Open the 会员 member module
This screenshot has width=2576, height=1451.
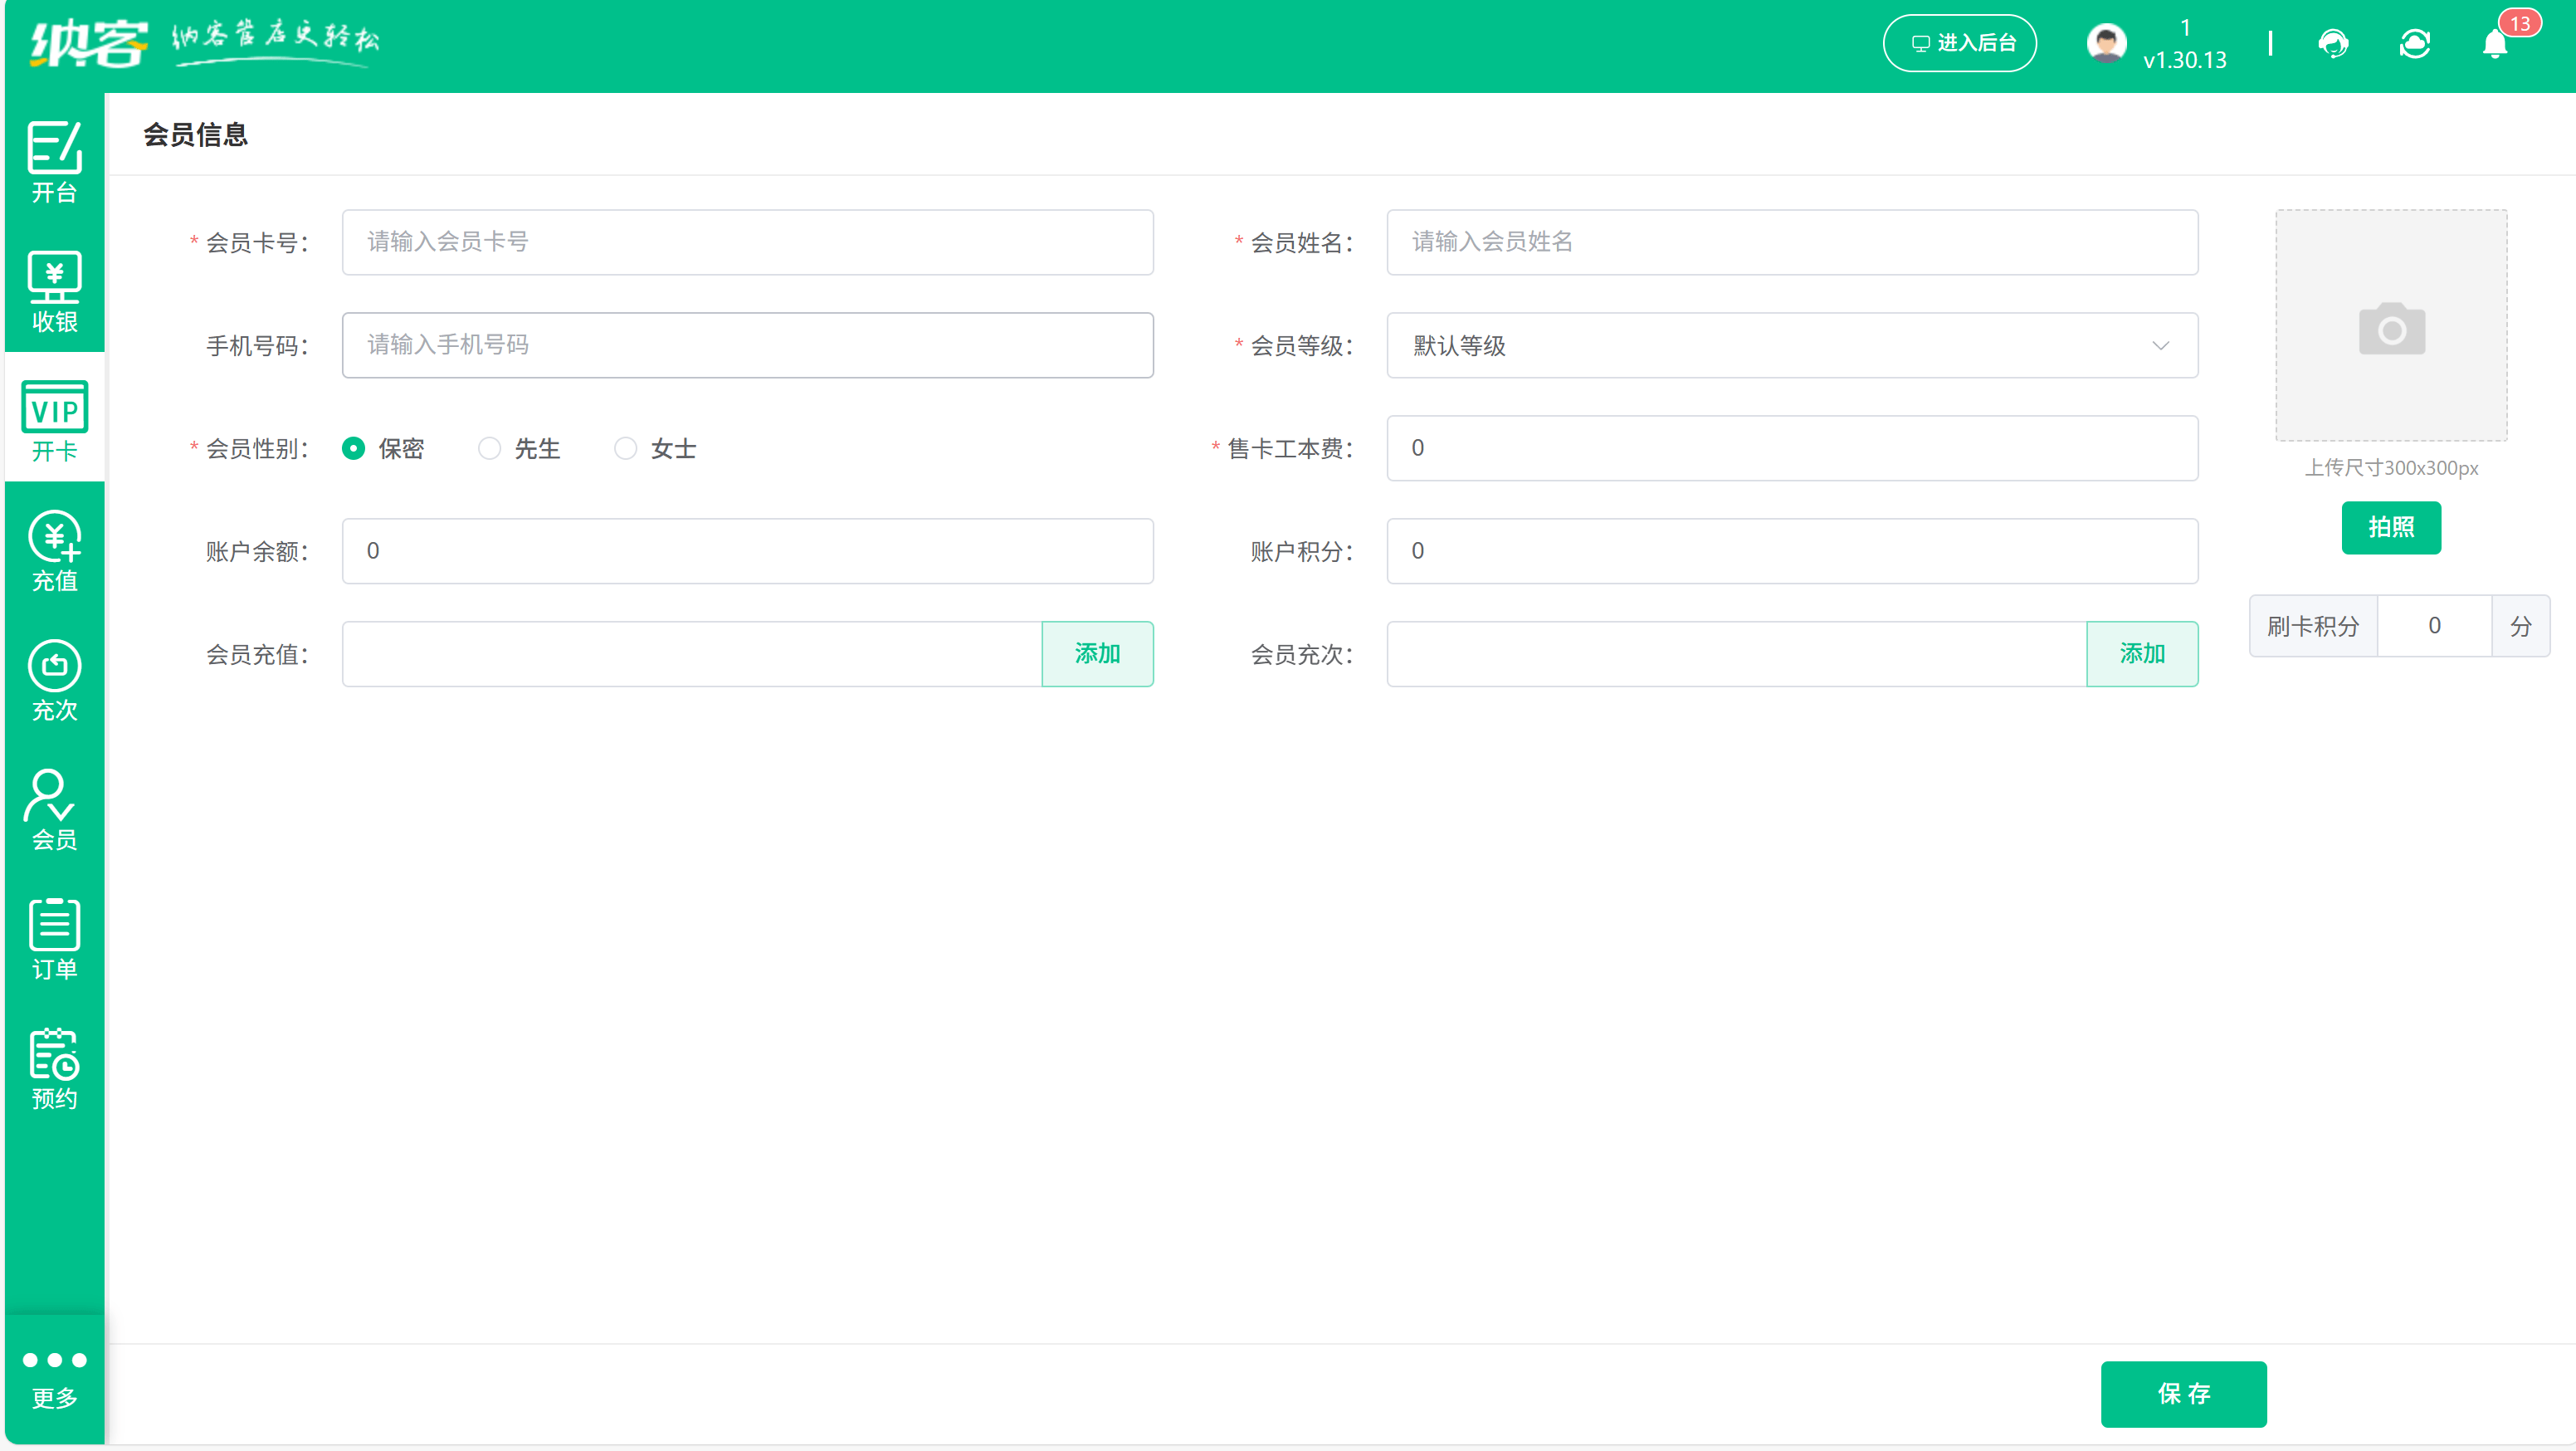(53, 810)
